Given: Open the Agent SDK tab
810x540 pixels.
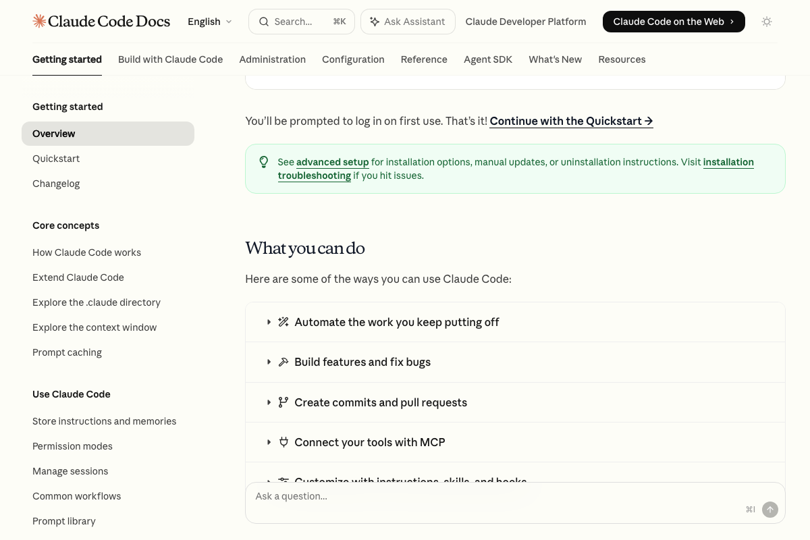Looking at the screenshot, I should point(488,59).
